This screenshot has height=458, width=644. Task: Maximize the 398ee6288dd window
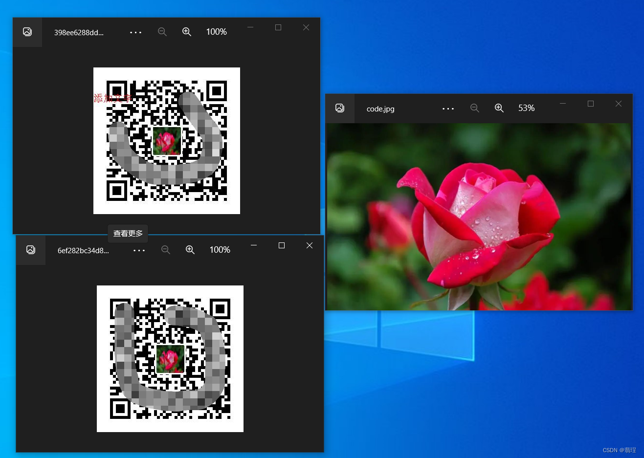(x=278, y=27)
